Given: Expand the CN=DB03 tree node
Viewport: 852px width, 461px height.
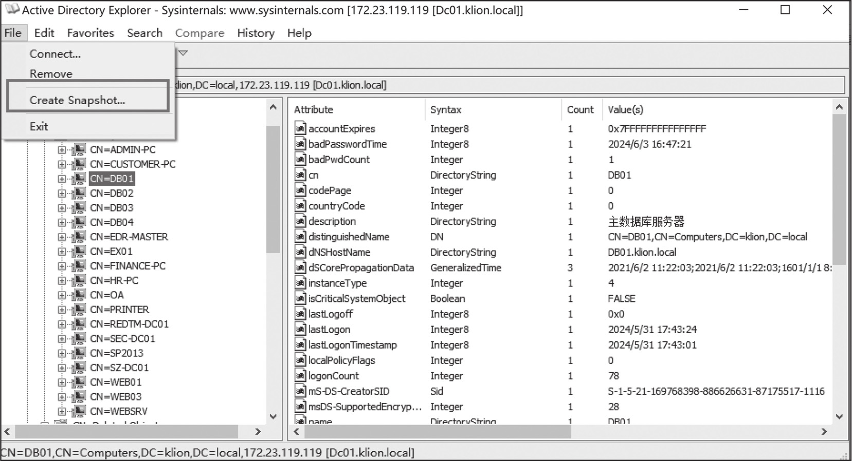Looking at the screenshot, I should pos(62,208).
